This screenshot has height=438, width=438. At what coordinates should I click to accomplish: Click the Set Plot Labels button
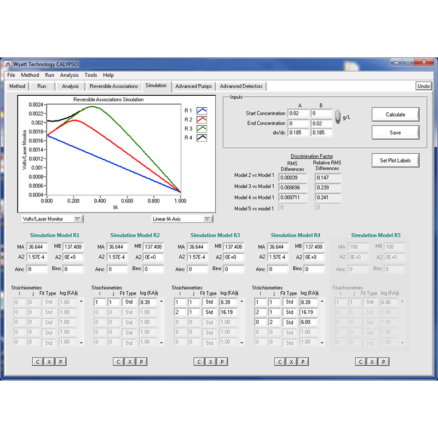point(395,160)
